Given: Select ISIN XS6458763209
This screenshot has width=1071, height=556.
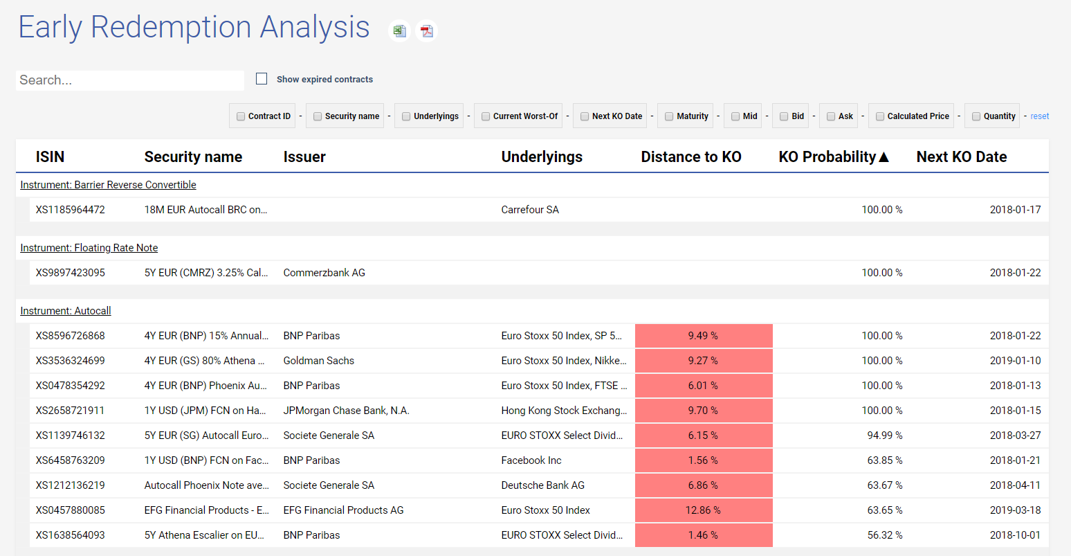Looking at the screenshot, I should [71, 460].
